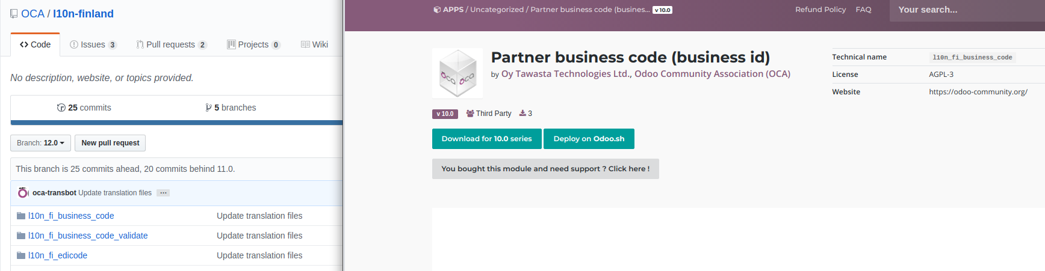Screen dimensions: 1045x271
Task: Switch to the Issues tab
Action: 93,44
